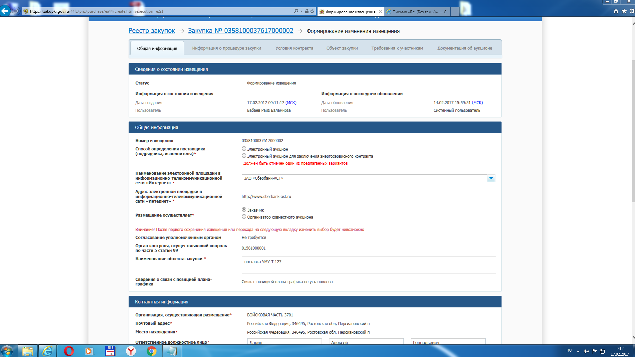Click the Наименование объекта закупки text field
This screenshot has width=635, height=357.
[x=368, y=265]
